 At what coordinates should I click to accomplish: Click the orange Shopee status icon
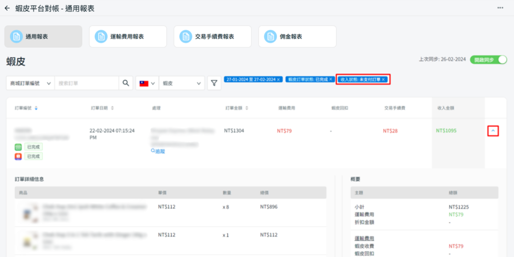[18, 156]
